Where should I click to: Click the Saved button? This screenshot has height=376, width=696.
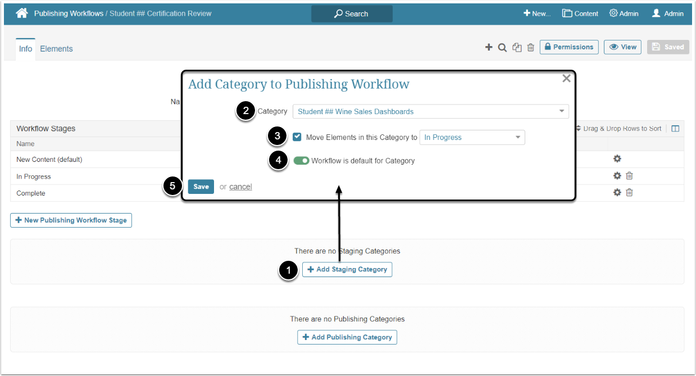[668, 47]
